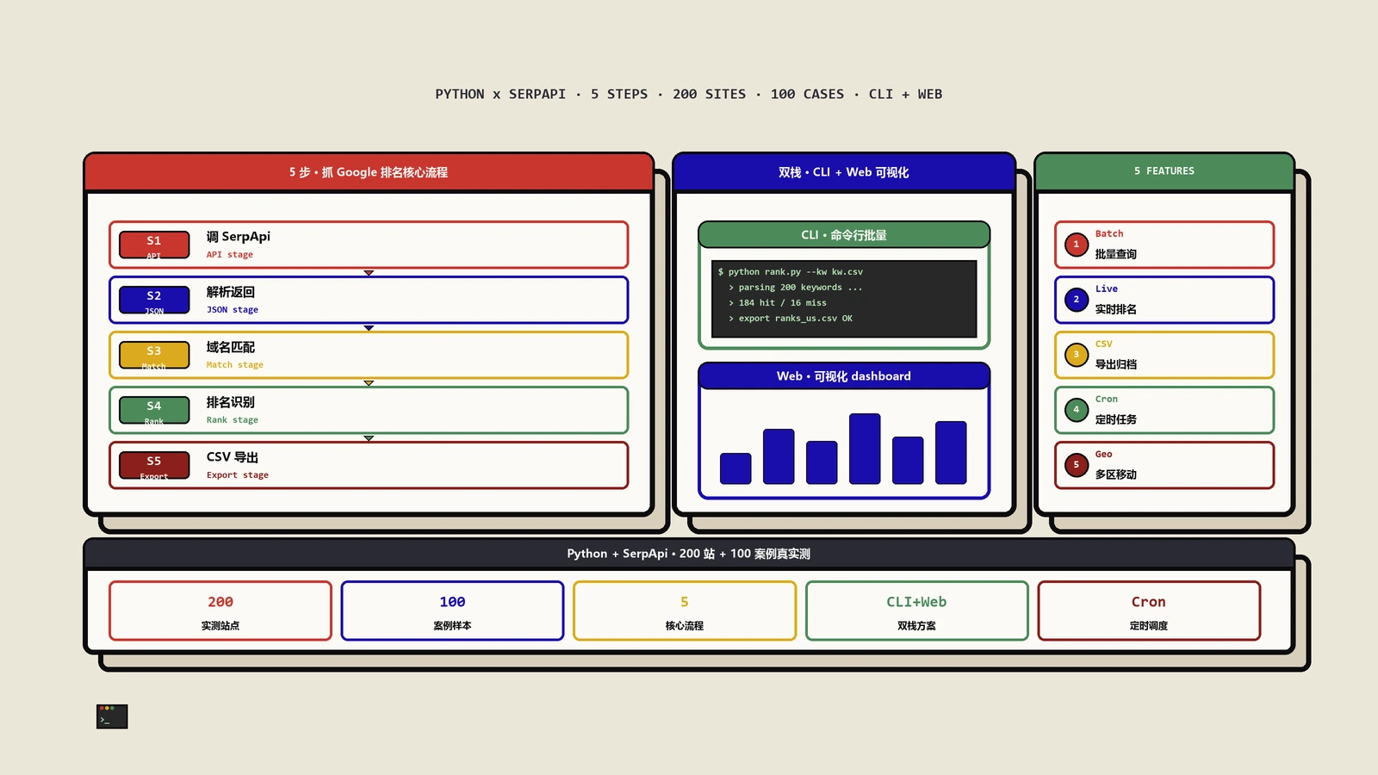Click the "200" value in the 实测站点 card
Image resolution: width=1378 pixels, height=775 pixels.
coord(220,602)
